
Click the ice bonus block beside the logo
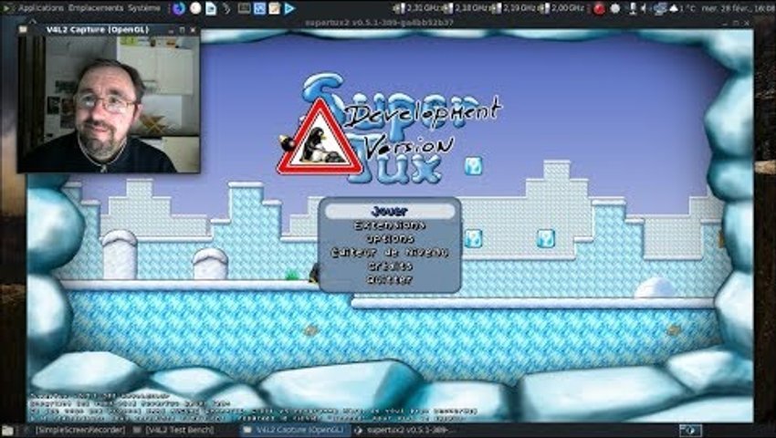[x=473, y=166]
